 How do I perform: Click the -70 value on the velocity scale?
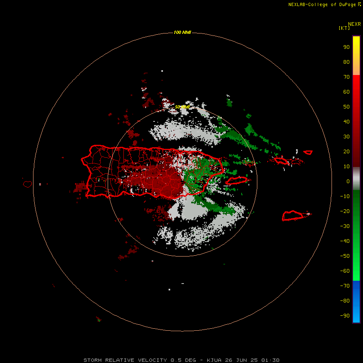pyautogui.click(x=345, y=286)
